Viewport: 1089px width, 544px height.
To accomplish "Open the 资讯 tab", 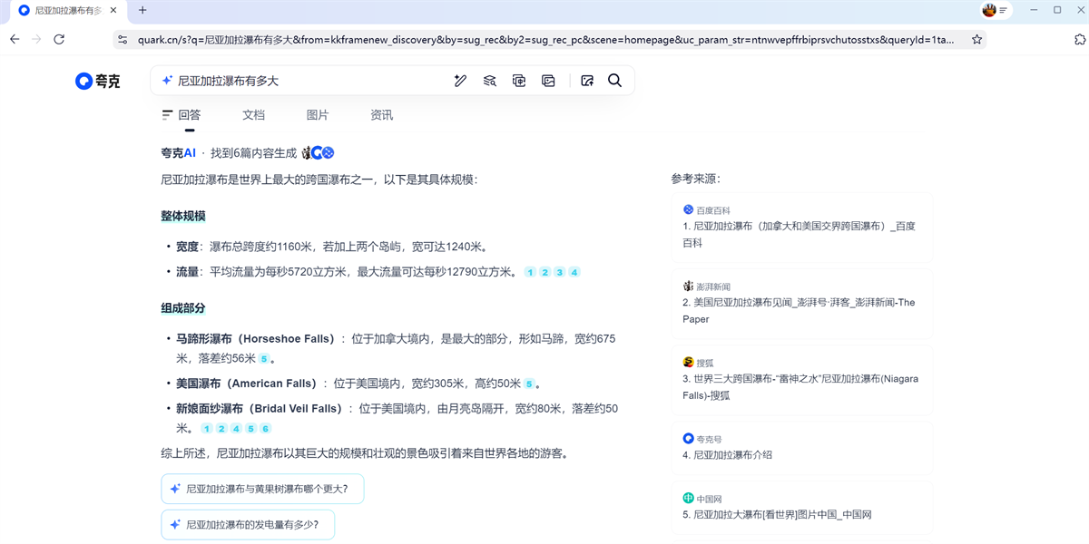I will [x=382, y=115].
